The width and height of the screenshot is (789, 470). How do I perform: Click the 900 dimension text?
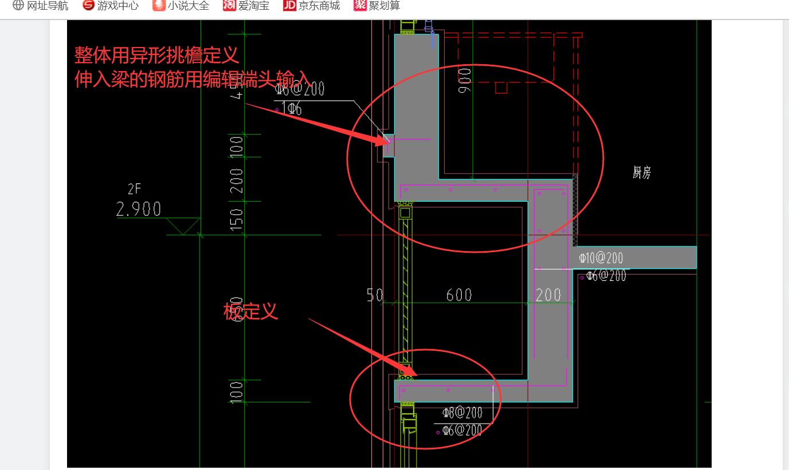coord(465,81)
